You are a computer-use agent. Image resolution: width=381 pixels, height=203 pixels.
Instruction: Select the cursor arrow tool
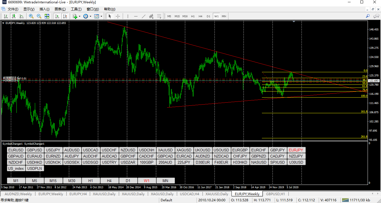pos(110,16)
